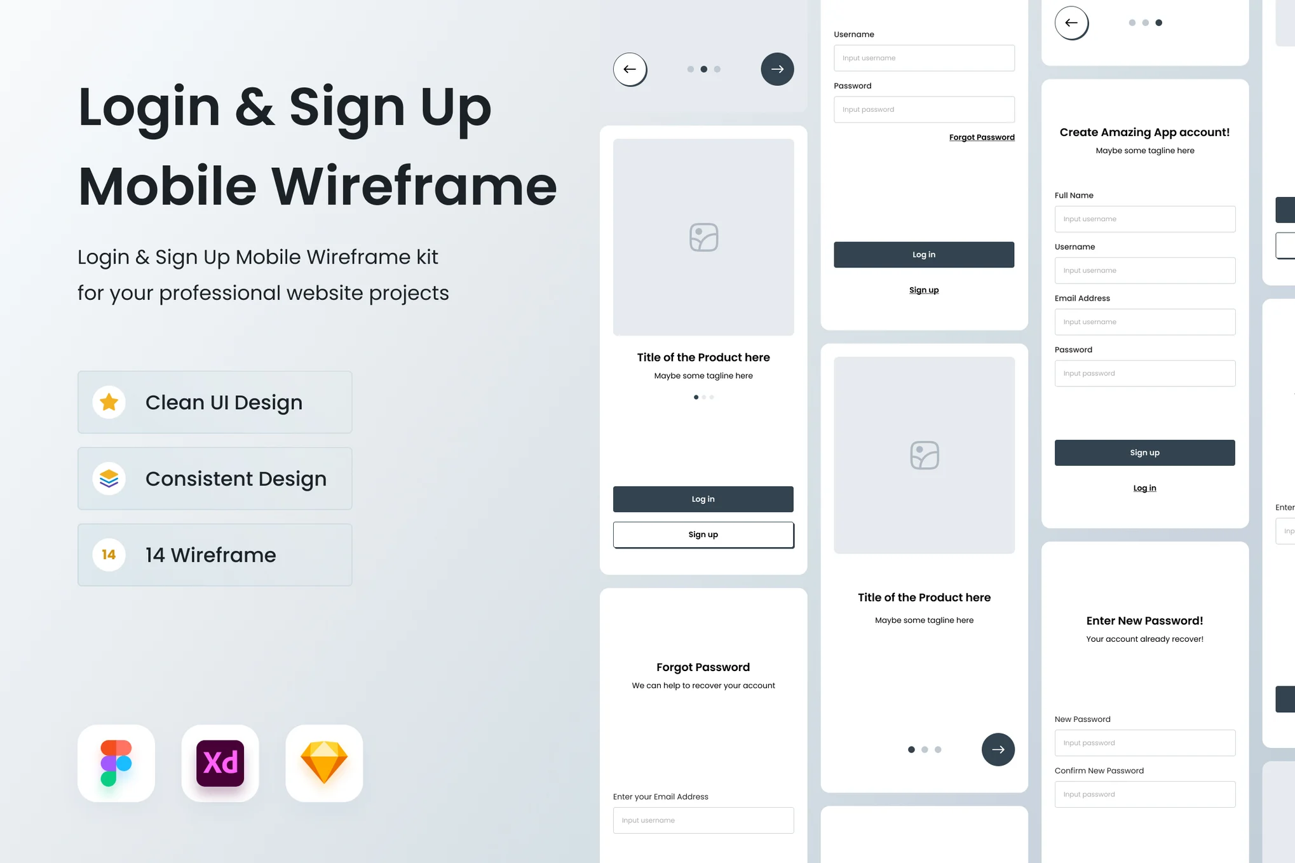Click the Sketch app icon
This screenshot has height=863, width=1295.
click(x=323, y=763)
